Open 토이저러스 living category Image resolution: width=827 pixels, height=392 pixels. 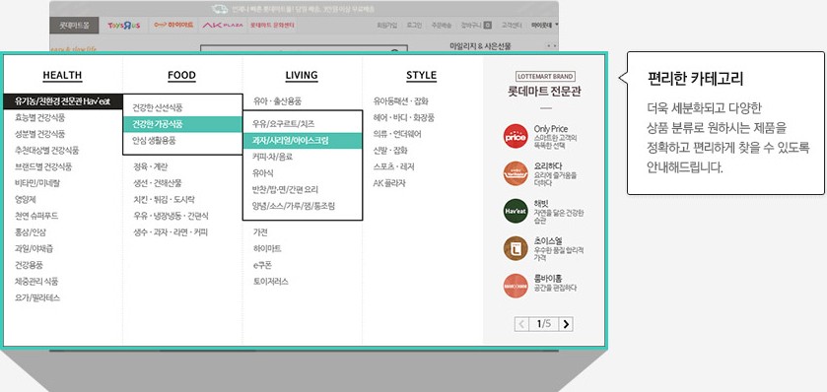pyautogui.click(x=270, y=281)
